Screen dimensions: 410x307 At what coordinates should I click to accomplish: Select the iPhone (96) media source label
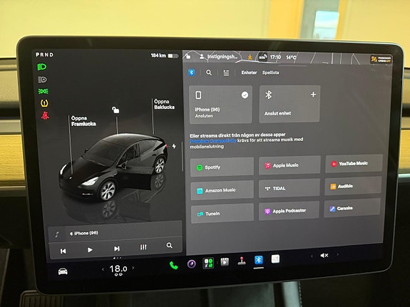click(x=84, y=233)
